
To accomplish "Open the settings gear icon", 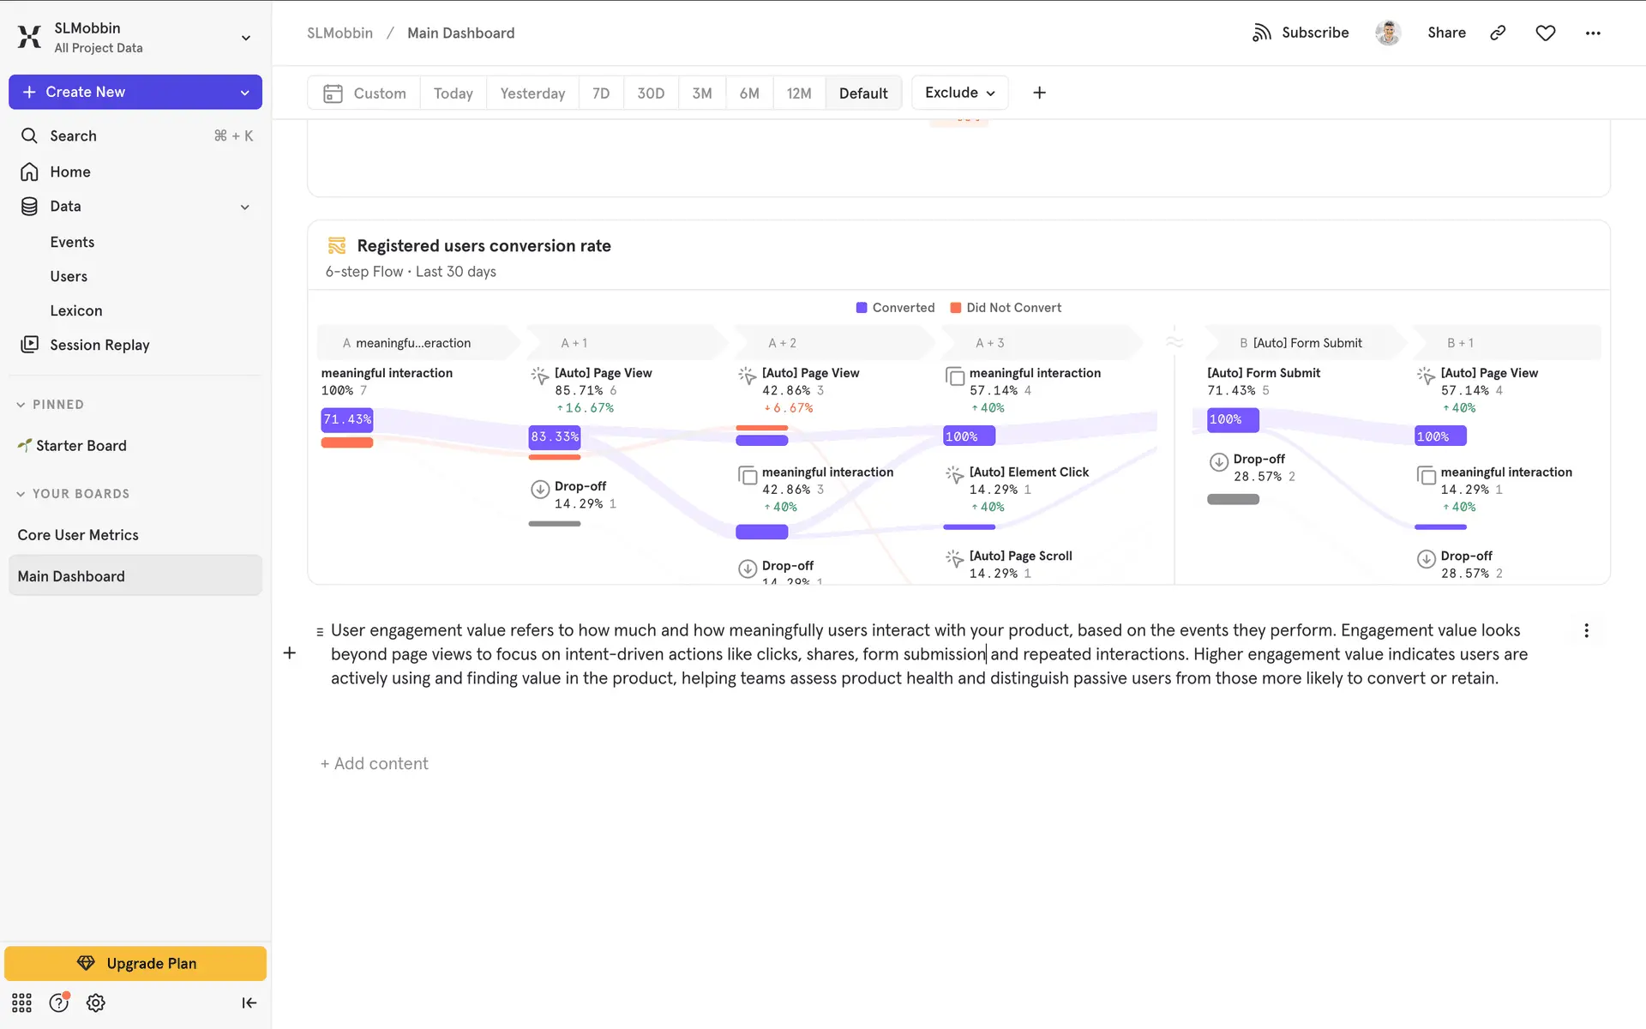I will pyautogui.click(x=96, y=1002).
